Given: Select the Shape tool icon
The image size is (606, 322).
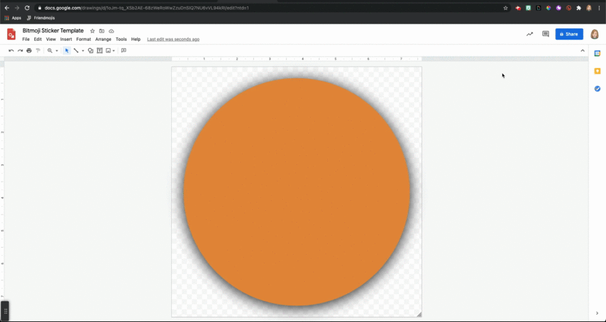Looking at the screenshot, I should pos(91,51).
